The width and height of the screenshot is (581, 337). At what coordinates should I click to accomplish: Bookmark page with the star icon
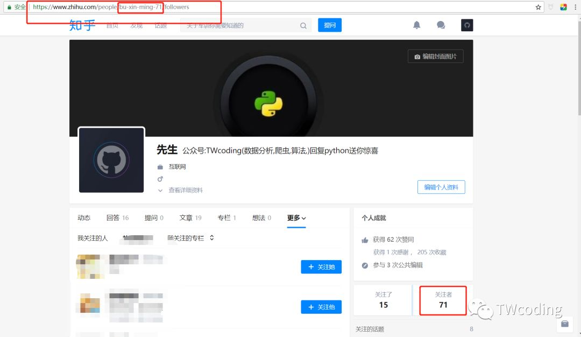pos(539,7)
